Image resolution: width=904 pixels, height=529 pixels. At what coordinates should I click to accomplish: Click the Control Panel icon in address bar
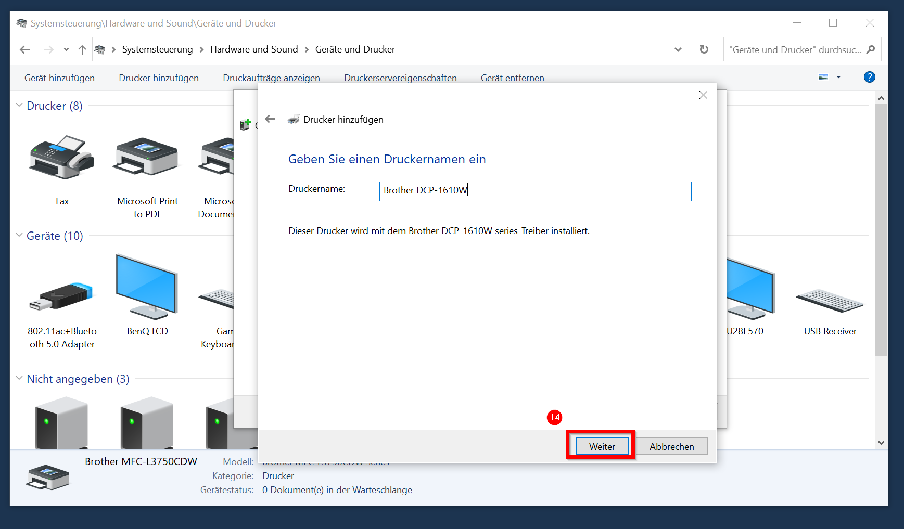100,49
